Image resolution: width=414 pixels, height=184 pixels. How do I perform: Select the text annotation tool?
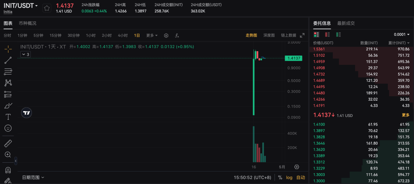click(8, 117)
